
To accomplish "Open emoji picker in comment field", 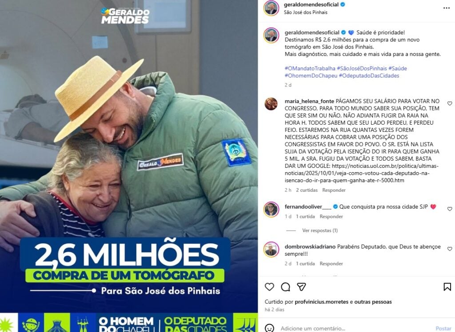I will coord(270,328).
